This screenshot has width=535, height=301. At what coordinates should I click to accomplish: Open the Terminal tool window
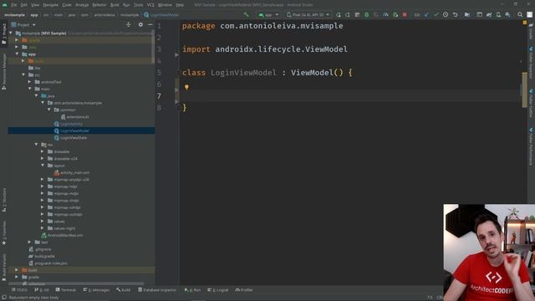65,290
